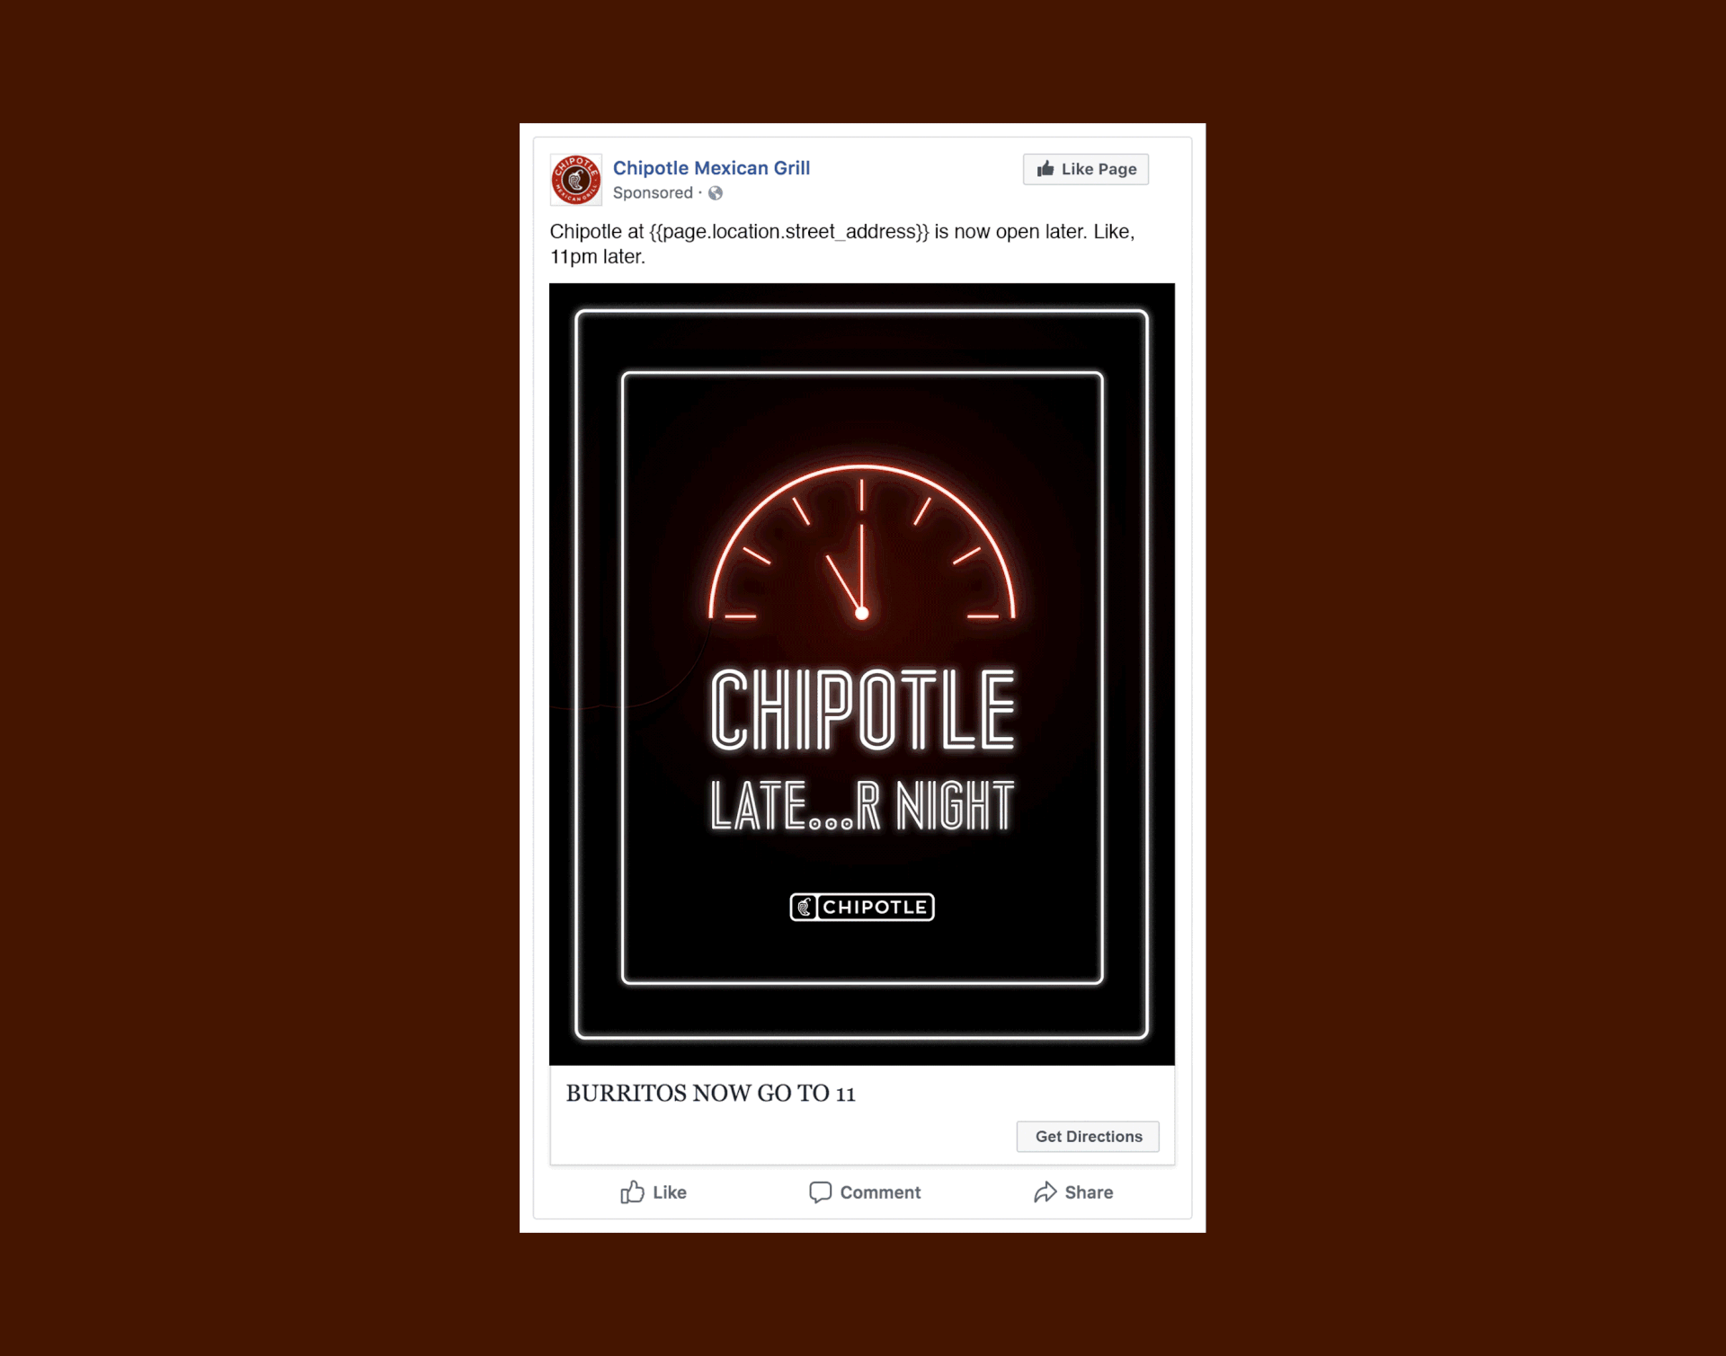Screen dimensions: 1726x1356
Task: Click the BURRITOS NOW GO TO 11 headline
Action: pyautogui.click(x=710, y=1093)
